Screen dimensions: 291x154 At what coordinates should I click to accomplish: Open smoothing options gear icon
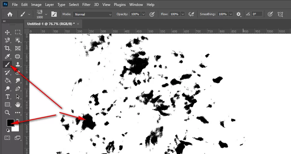238,14
